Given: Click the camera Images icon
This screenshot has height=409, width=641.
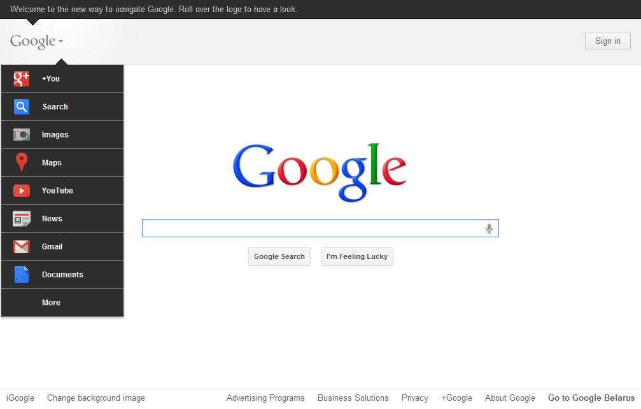Looking at the screenshot, I should pyautogui.click(x=21, y=134).
